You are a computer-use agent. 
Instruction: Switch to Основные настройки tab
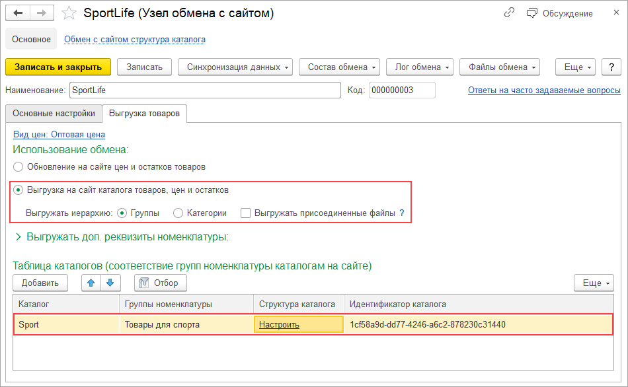pos(54,114)
